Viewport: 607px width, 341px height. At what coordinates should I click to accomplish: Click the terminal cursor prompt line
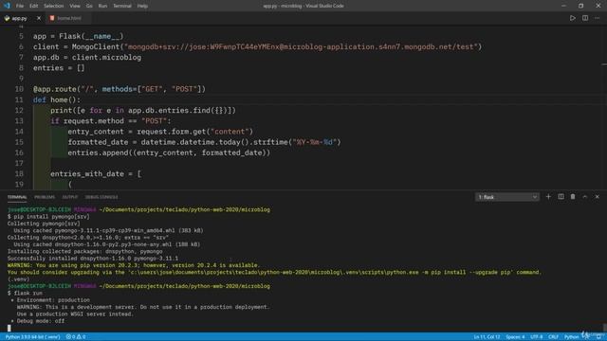pyautogui.click(x=9, y=328)
